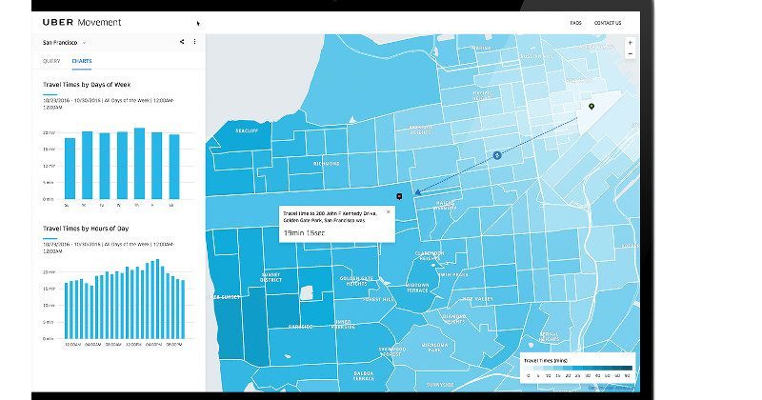Click the RICHMOND neighborhood label
Screen dimensions: 762x400
pos(327,164)
